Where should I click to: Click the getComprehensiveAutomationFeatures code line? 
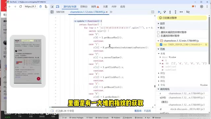pyautogui.click(x=121, y=48)
